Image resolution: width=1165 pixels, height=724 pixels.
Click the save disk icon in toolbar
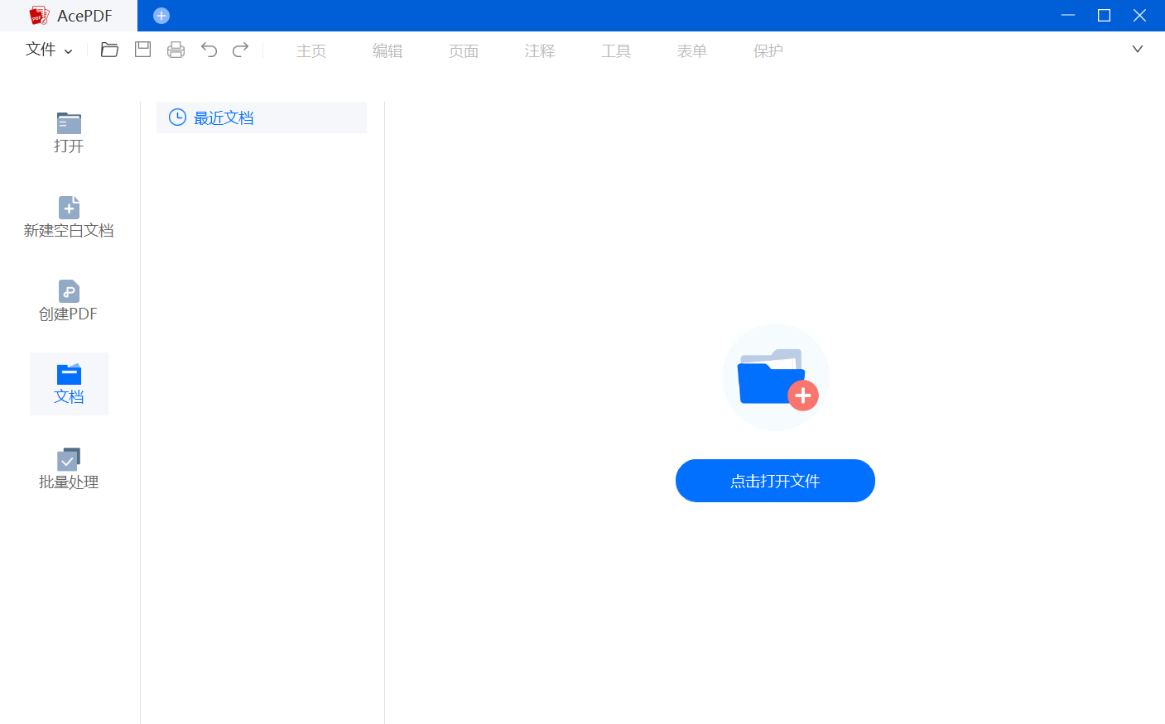(x=143, y=50)
